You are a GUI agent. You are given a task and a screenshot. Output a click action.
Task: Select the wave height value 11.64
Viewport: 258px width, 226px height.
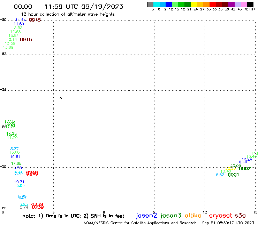[x=21, y=20]
